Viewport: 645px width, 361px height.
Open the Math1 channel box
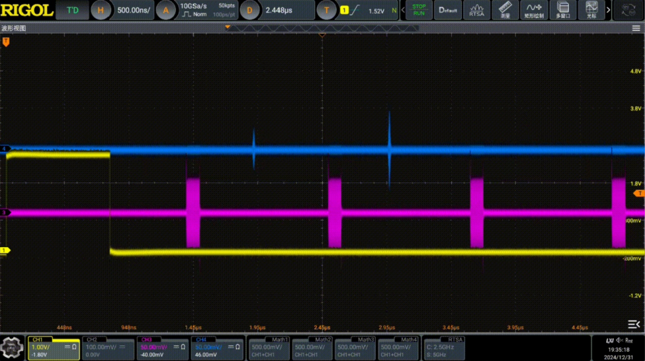point(269,348)
